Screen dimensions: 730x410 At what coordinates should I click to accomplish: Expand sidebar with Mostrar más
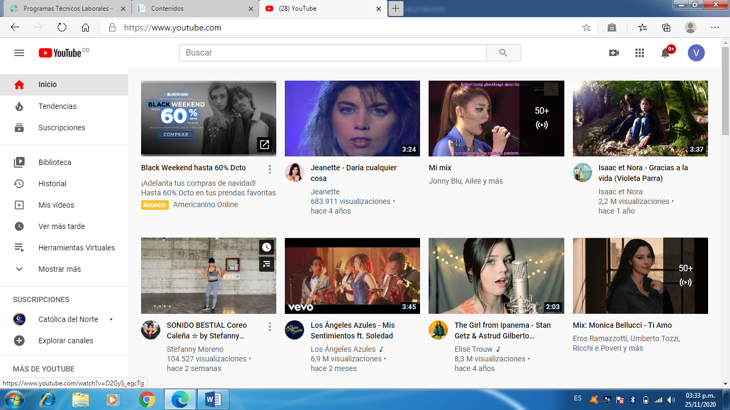(59, 269)
